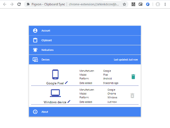Image resolution: width=170 pixels, height=128 pixels.
Task: Click 'Pigeon - Clipboard Sync' page title
Action: [x=48, y=4]
